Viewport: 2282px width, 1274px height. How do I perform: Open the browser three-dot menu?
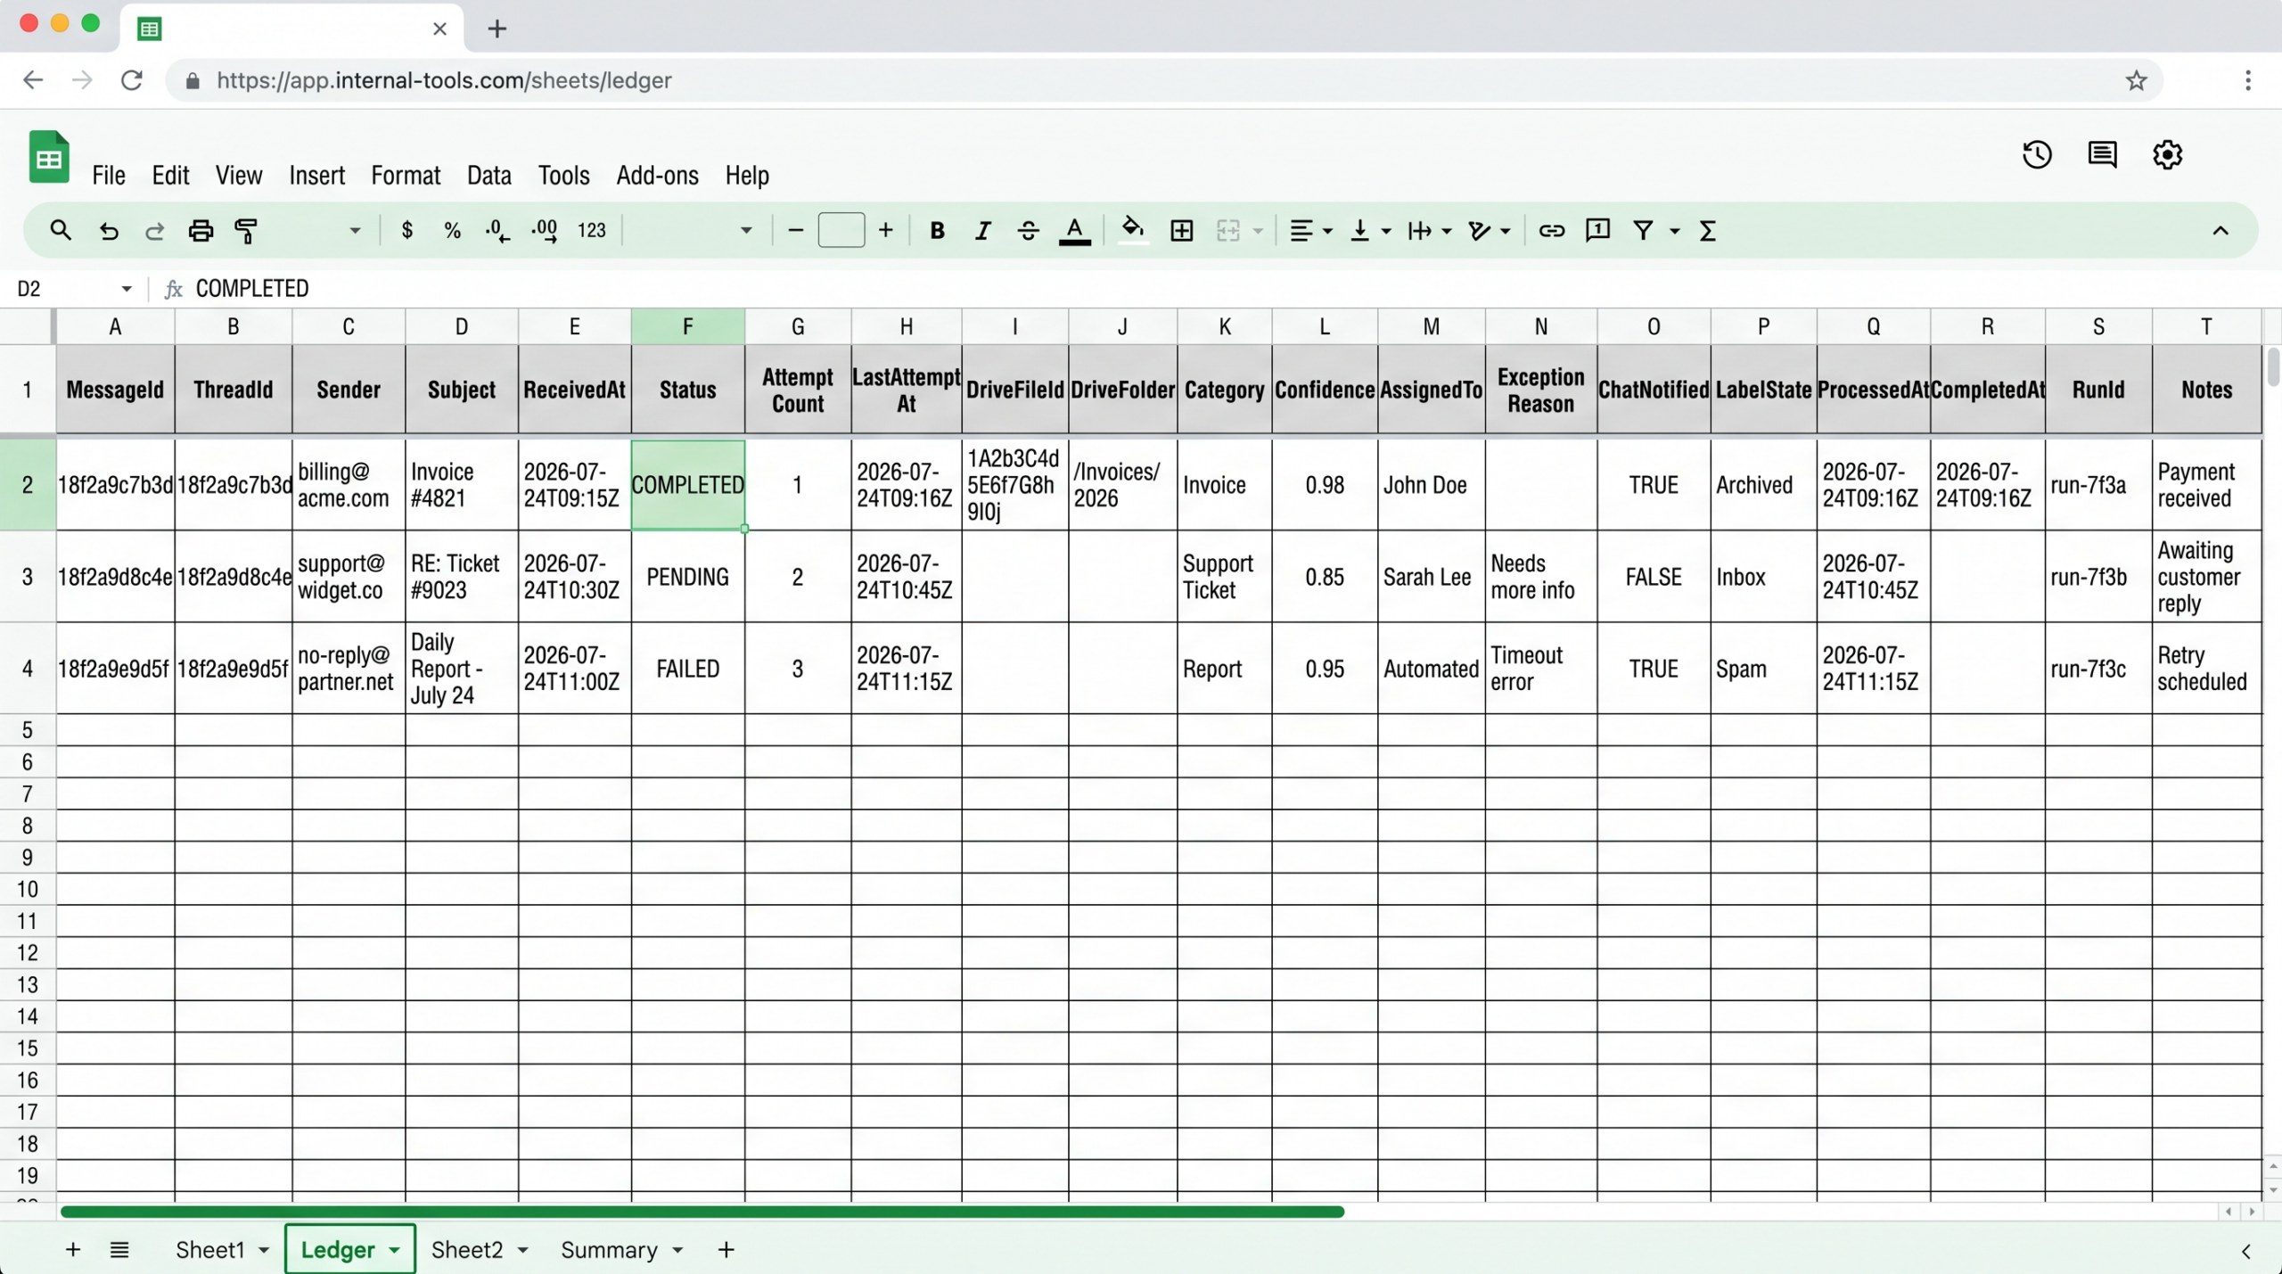(x=2248, y=80)
